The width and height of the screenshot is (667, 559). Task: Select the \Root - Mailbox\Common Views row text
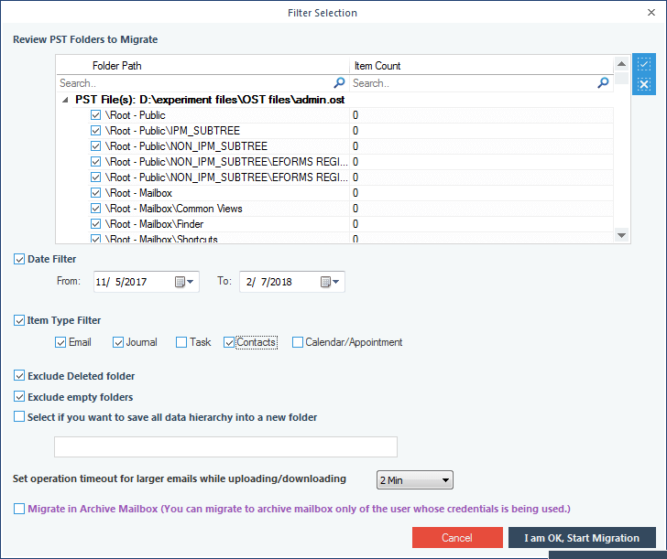173,209
